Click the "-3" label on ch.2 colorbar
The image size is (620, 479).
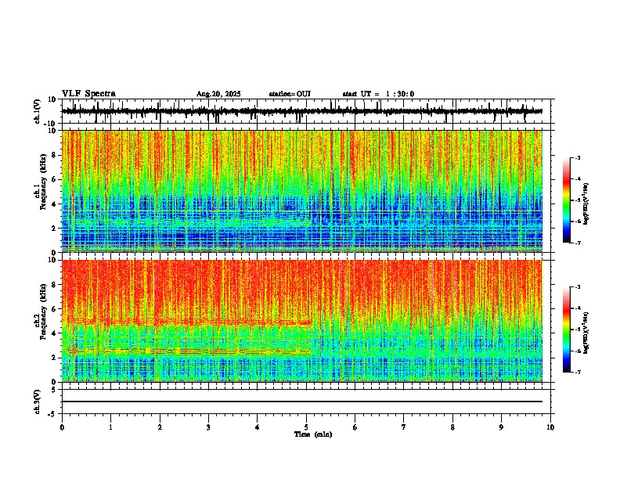tap(577, 287)
